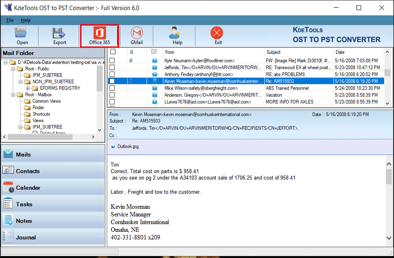
Task: Click the red Exit icon
Action: [217, 33]
